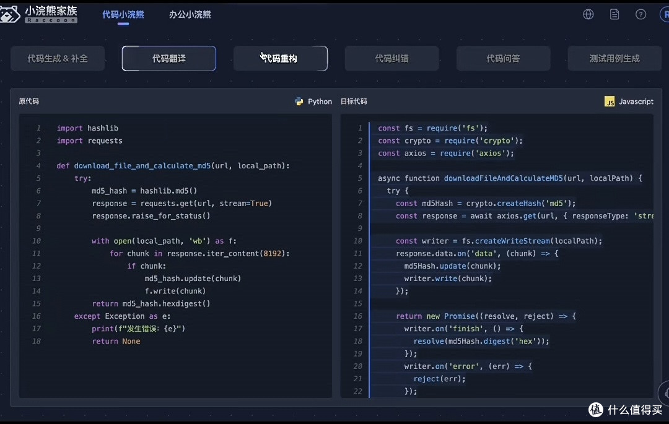Viewport: 669px width, 424px height.
Task: Select 代码生成 & 补全 mode
Action: tap(58, 58)
